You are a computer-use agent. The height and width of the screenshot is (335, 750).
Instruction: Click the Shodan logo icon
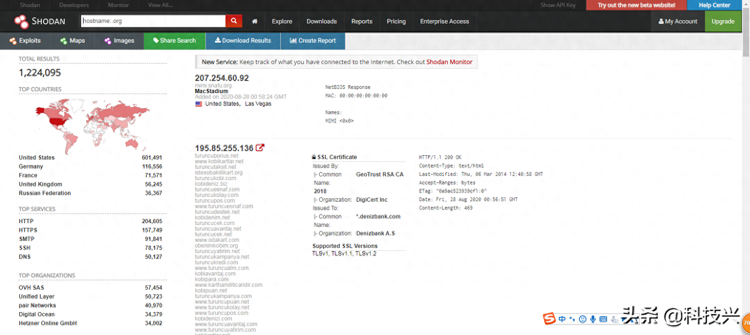21,22
